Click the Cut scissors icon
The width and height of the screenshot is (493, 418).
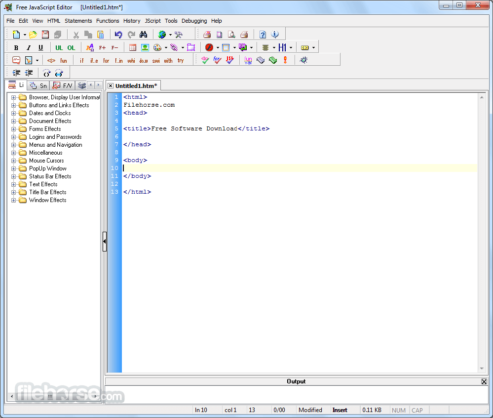point(76,35)
